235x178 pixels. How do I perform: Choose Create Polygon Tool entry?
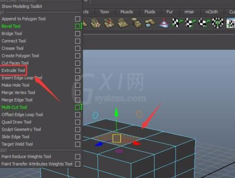tap(20, 56)
